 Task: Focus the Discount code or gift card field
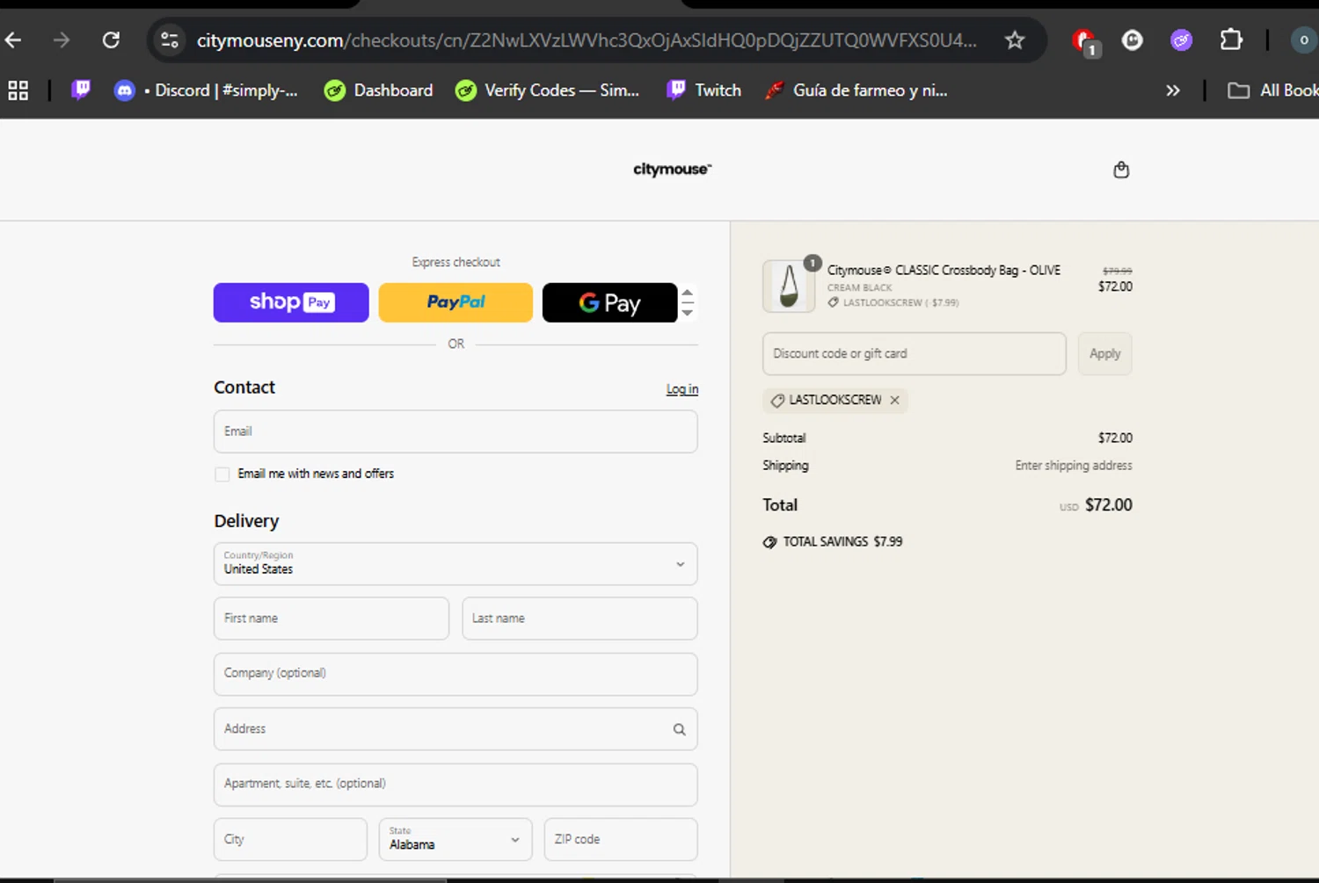point(915,353)
